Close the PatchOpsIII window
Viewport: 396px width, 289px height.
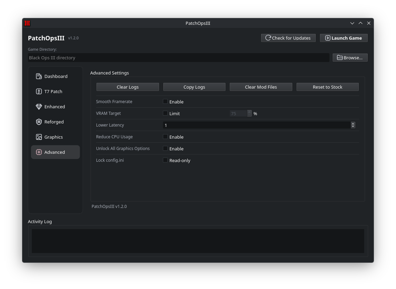369,23
